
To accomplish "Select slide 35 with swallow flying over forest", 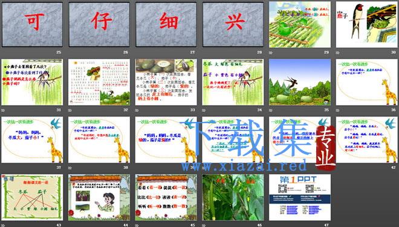I will (300, 82).
